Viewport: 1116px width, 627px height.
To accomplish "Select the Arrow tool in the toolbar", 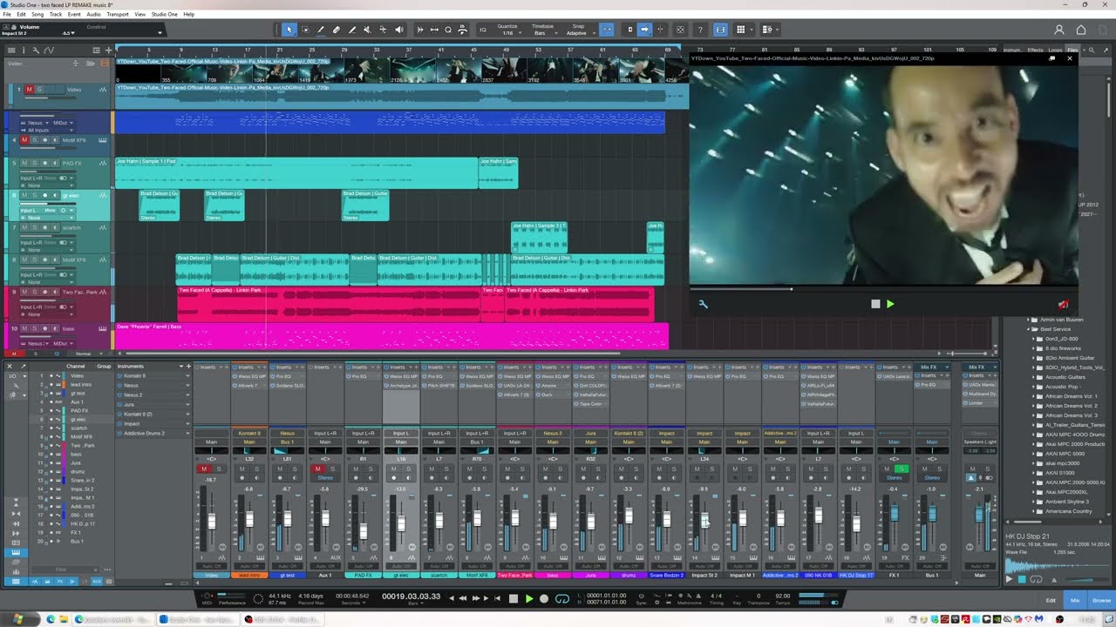I will (289, 30).
